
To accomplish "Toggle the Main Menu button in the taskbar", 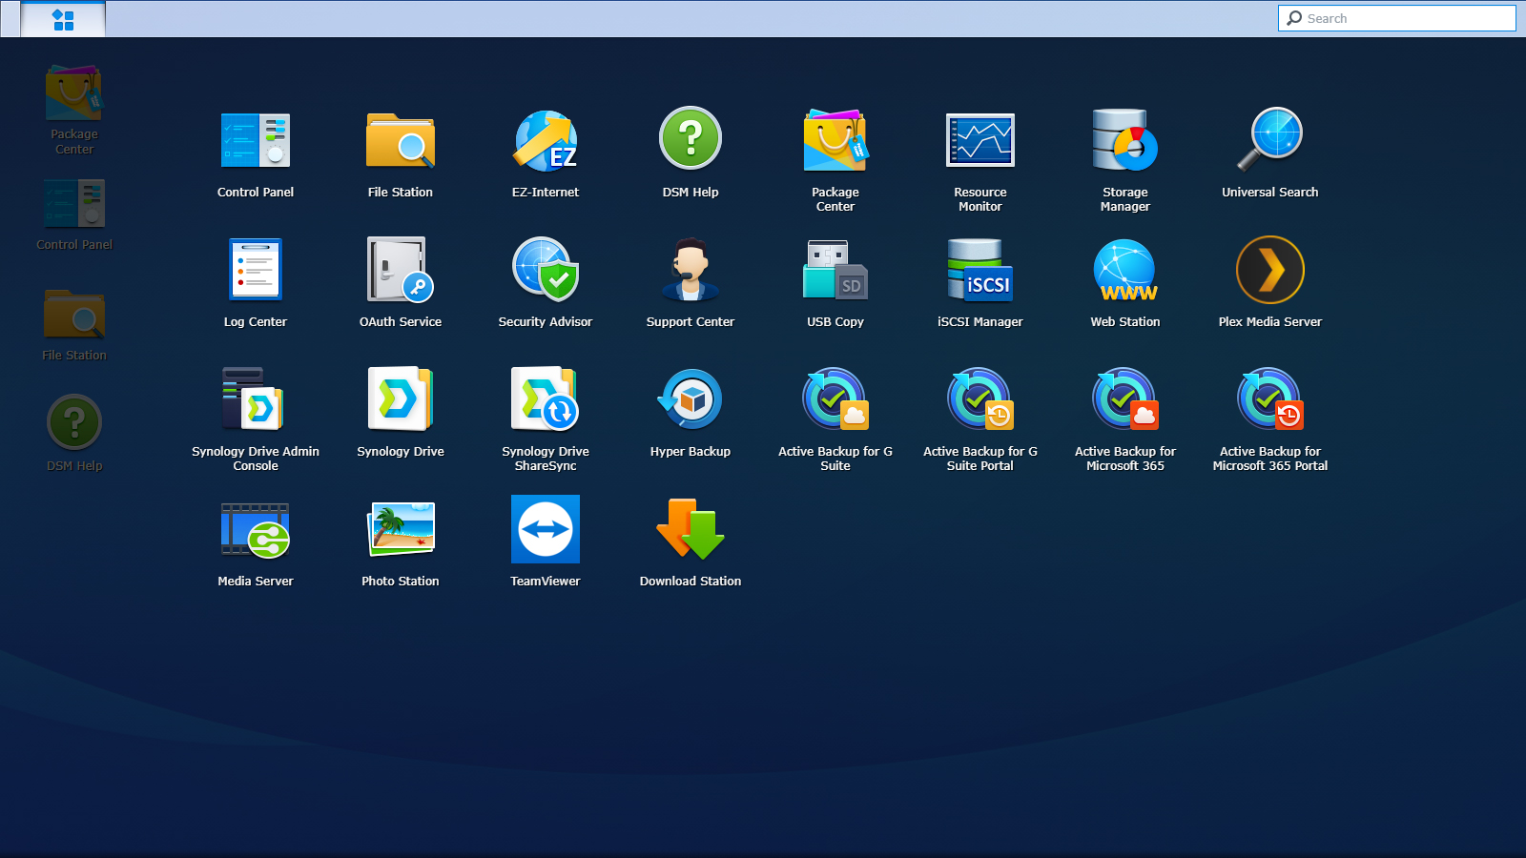I will click(63, 19).
